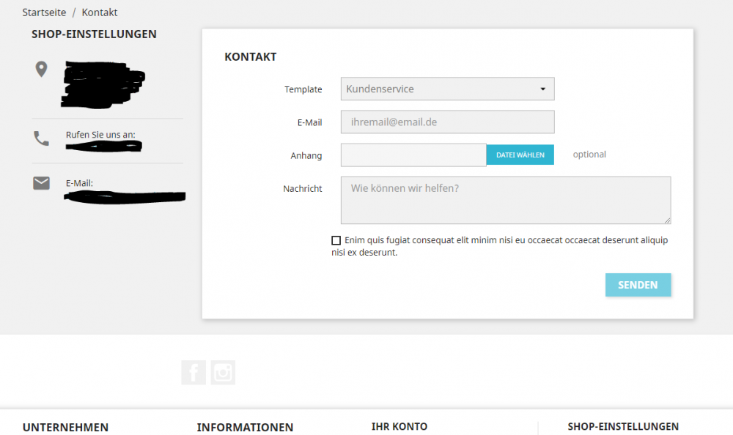Screen dimensions: 733x435
Task: Open the Template dropdown Kundenservice
Action: pos(447,89)
